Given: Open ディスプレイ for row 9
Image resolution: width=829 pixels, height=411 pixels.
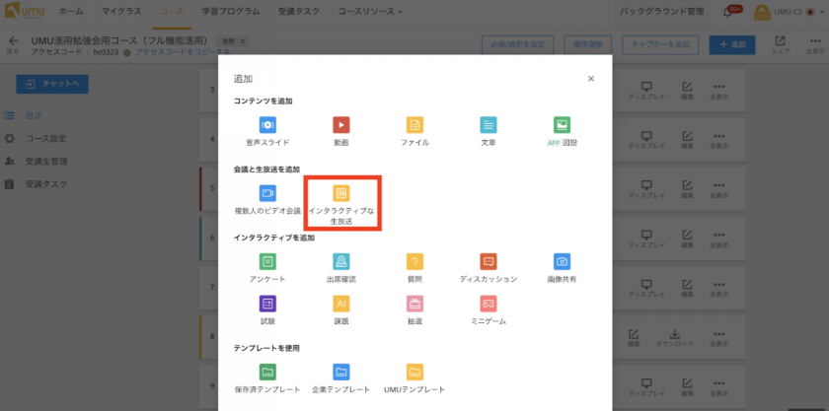Looking at the screenshot, I should (646, 386).
